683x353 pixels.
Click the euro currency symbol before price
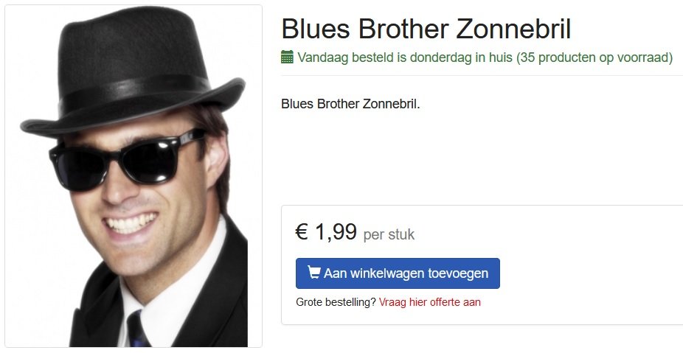point(302,231)
